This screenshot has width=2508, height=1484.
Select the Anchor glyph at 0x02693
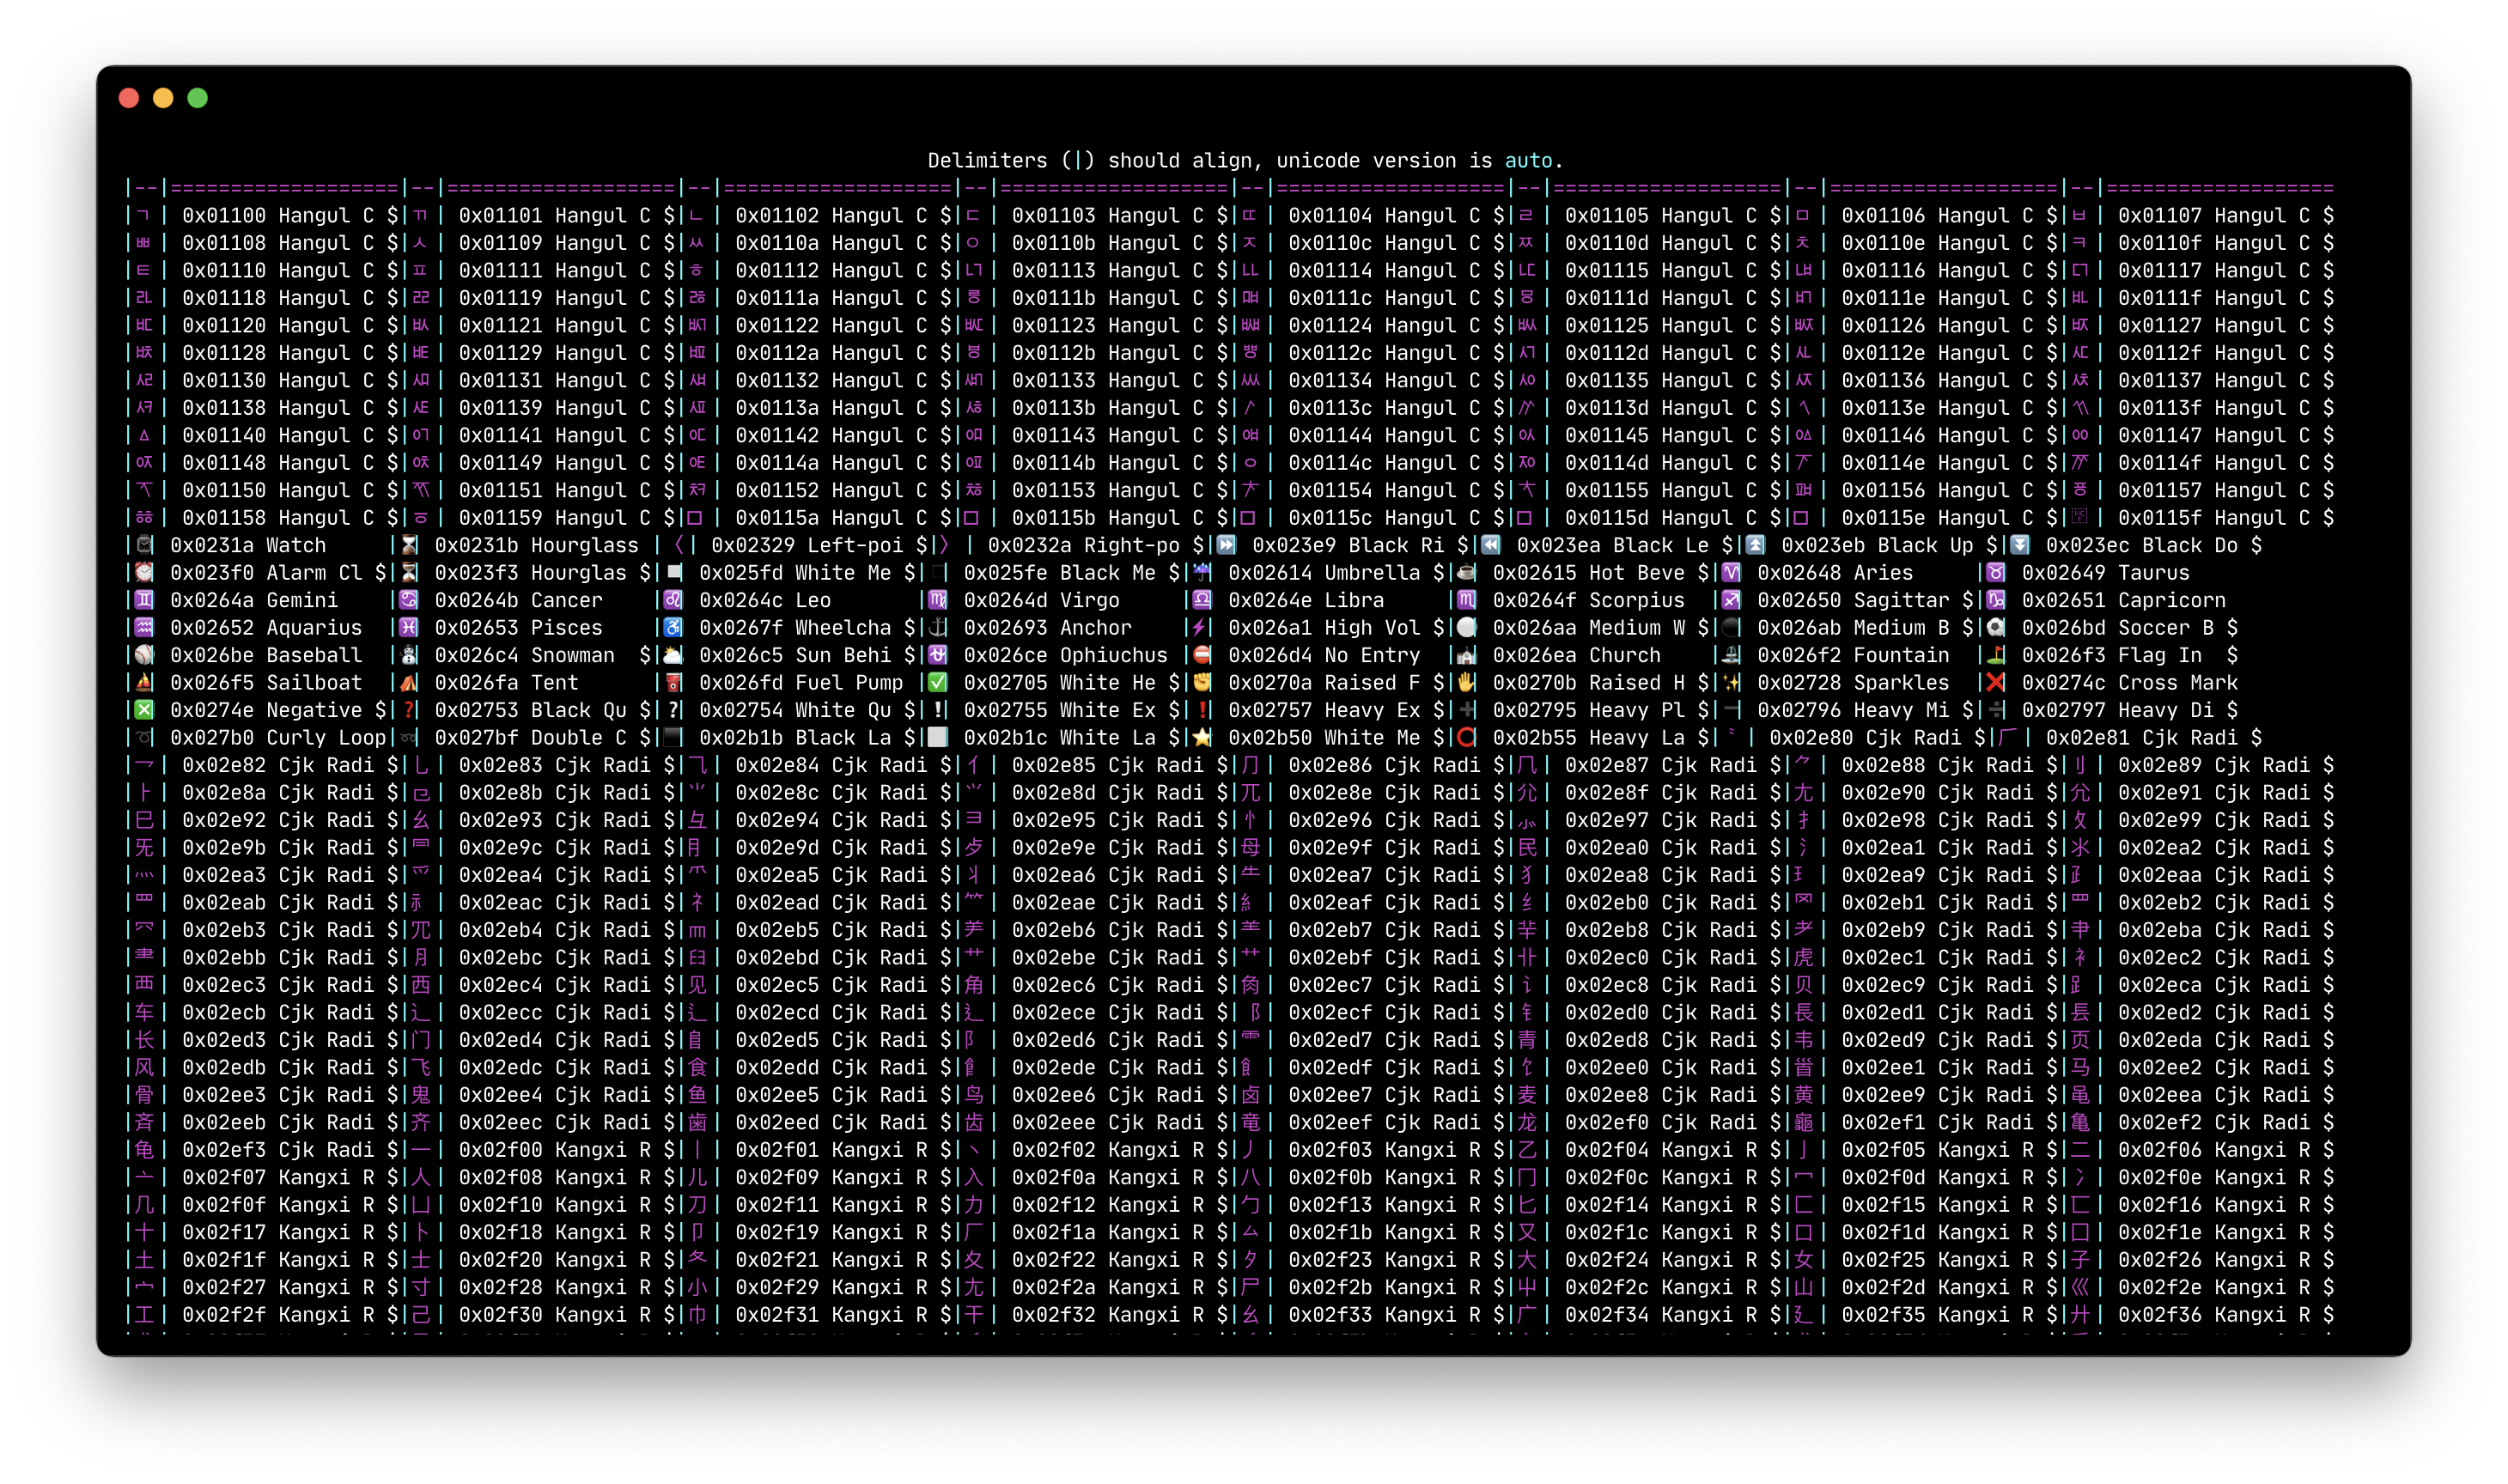pos(938,627)
